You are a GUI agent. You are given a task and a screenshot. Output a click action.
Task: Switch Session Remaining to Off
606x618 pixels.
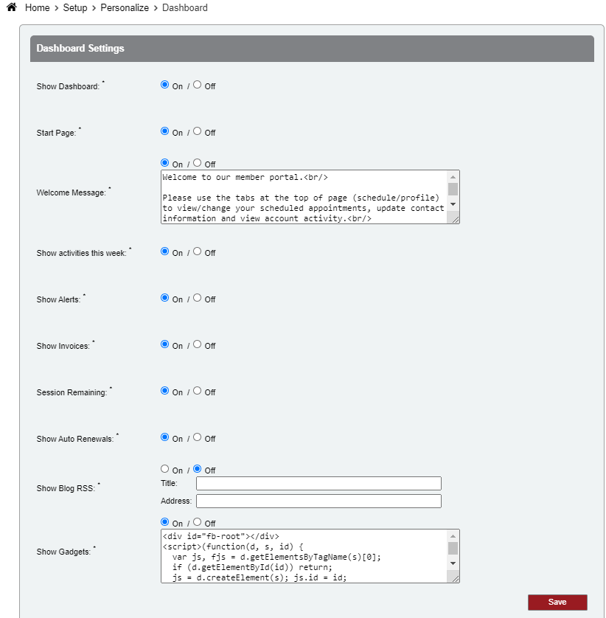tap(198, 391)
